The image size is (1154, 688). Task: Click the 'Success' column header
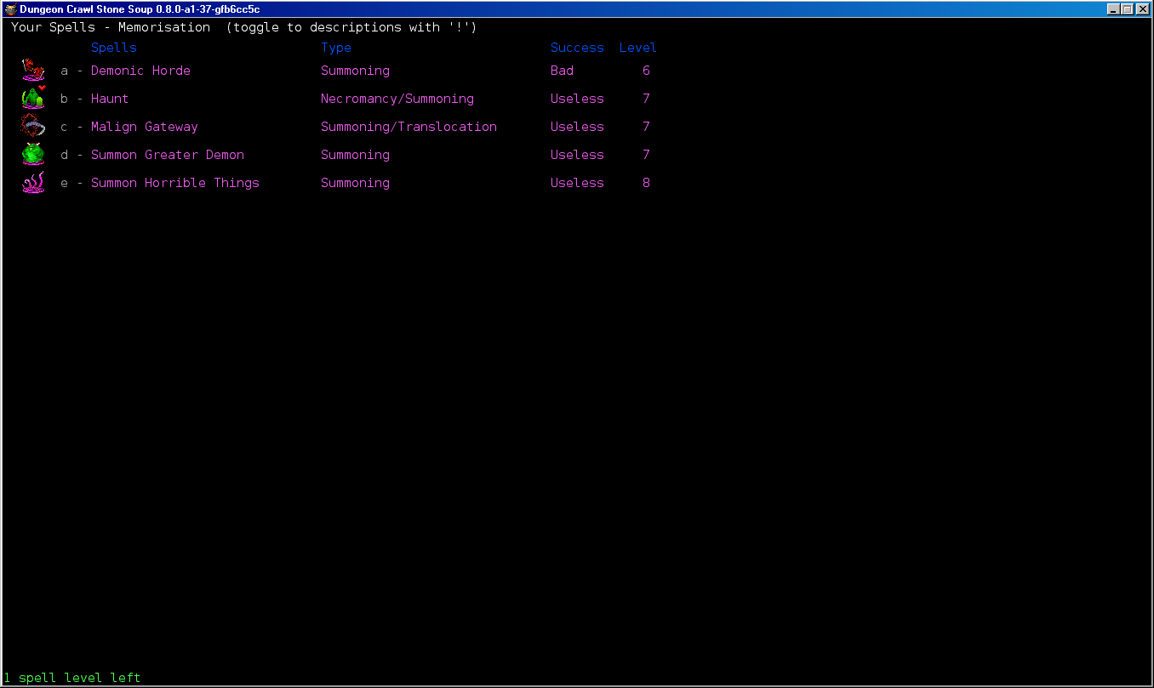click(577, 48)
